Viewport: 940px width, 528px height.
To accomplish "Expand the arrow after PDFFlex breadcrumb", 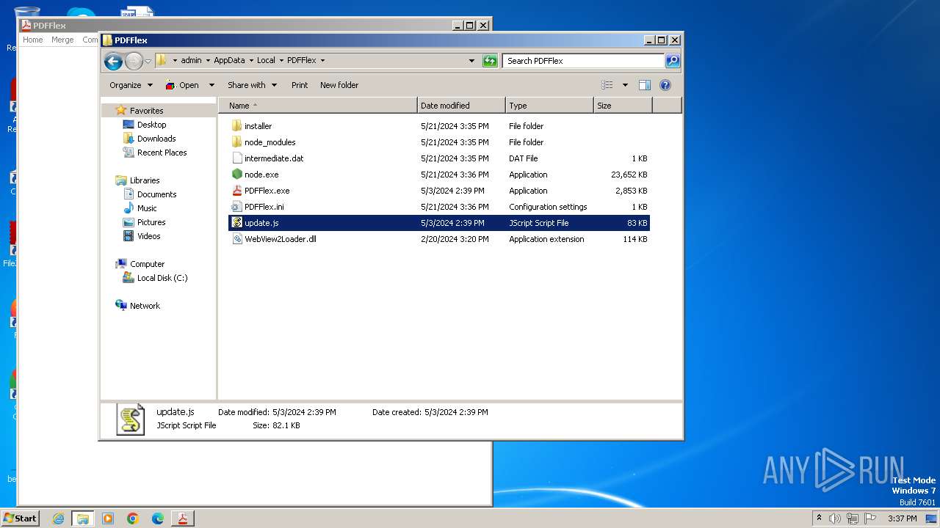I will tap(322, 61).
